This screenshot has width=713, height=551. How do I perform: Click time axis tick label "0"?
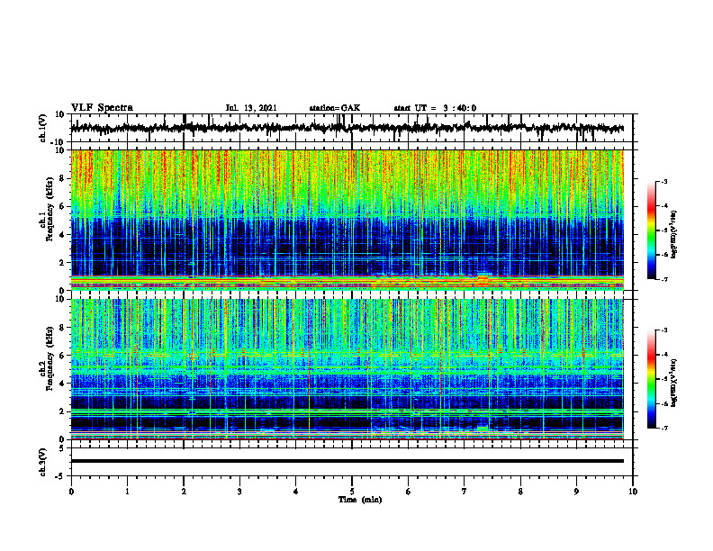71,492
